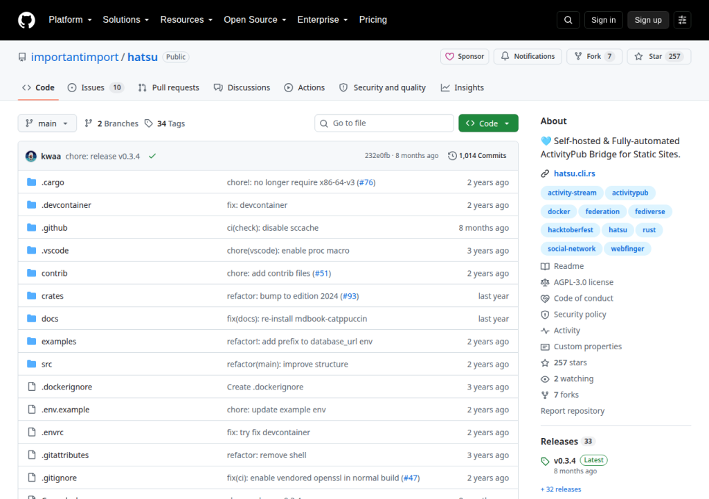
Task: Expand the Enterprise menu
Action: coord(323,20)
